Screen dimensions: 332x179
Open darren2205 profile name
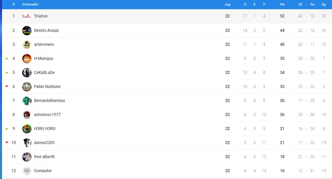pyautogui.click(x=44, y=143)
